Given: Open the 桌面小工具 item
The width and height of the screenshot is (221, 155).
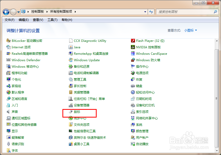Looking at the screenshot, I should coord(79,144).
